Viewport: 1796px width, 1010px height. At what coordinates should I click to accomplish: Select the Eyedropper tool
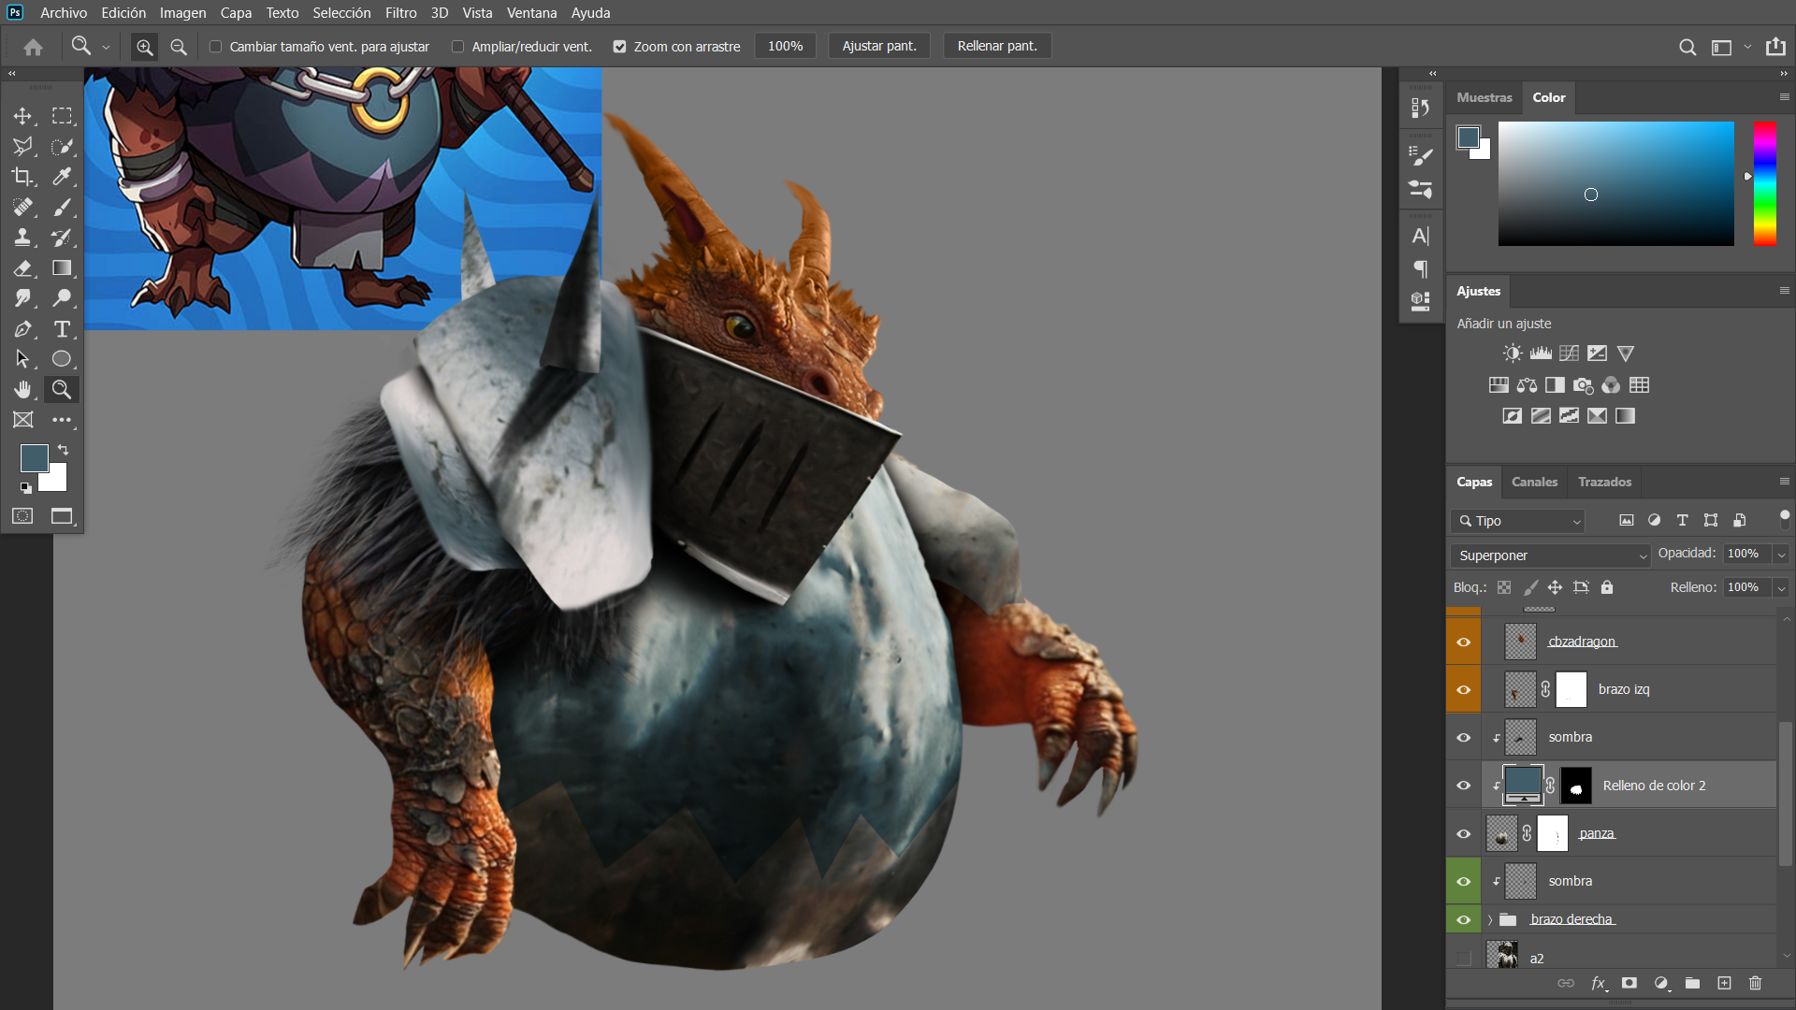click(62, 177)
